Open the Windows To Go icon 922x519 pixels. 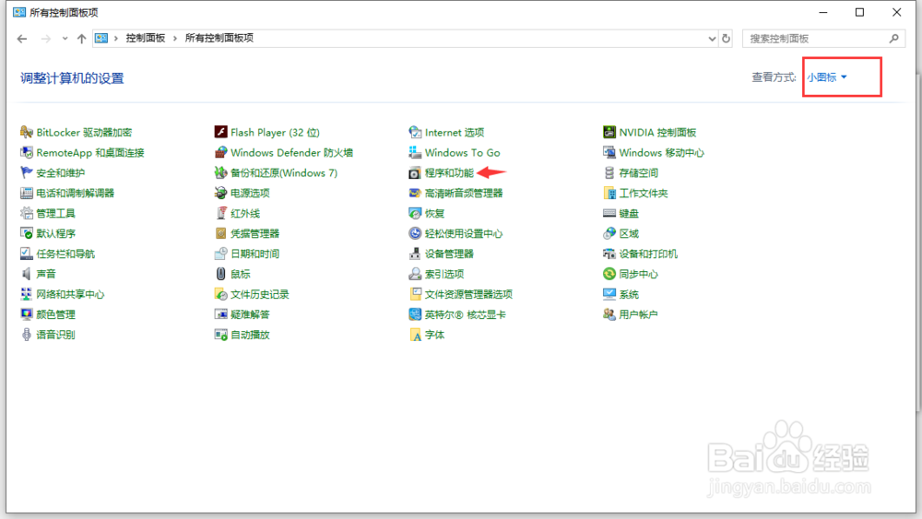[415, 152]
